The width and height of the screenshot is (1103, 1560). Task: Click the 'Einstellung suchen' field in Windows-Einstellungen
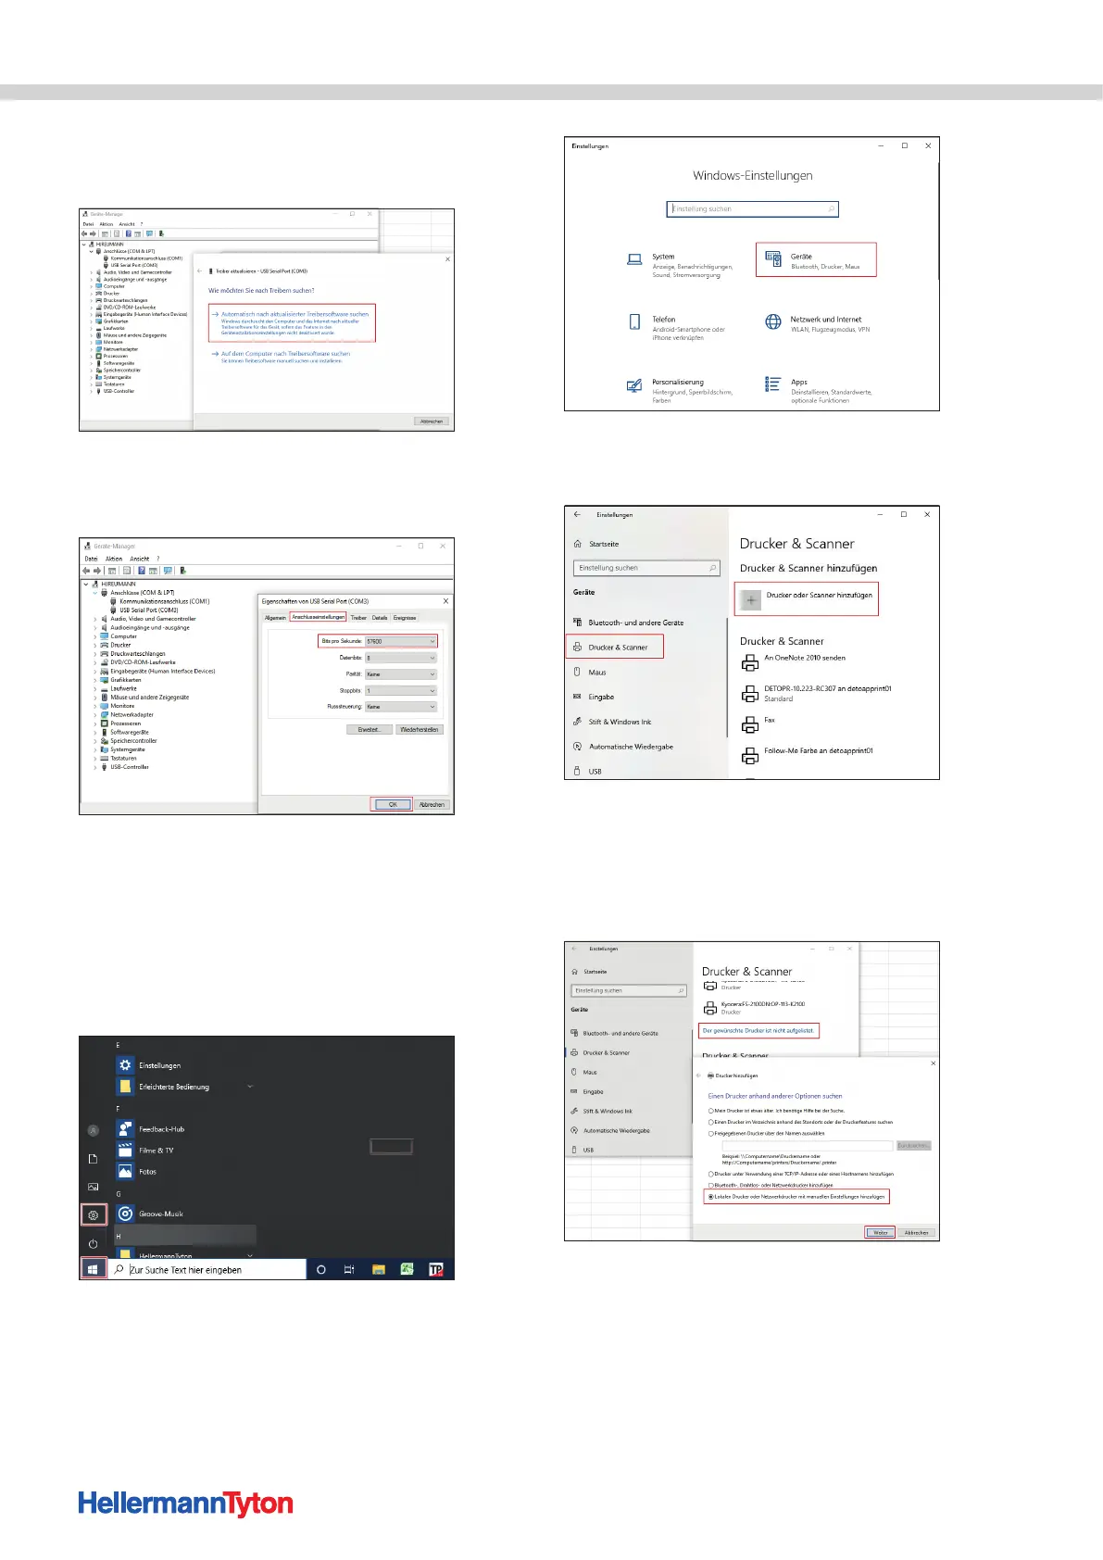point(752,208)
